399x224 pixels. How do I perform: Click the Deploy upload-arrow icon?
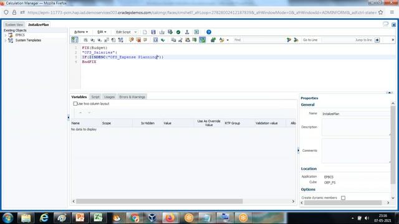coord(187,32)
